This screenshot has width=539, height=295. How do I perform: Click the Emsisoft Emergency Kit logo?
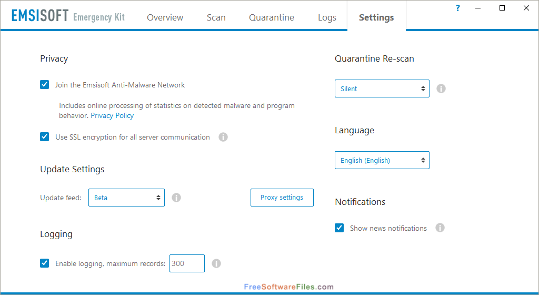[68, 16]
